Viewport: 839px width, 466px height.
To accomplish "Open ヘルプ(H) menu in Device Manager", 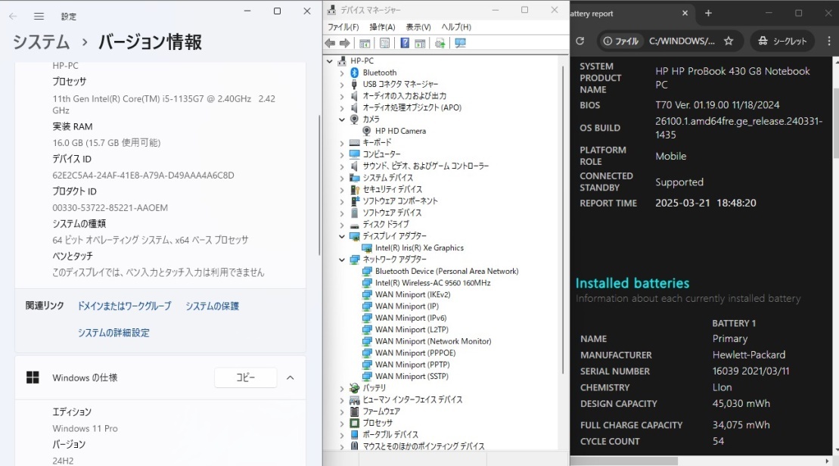I will [x=456, y=26].
